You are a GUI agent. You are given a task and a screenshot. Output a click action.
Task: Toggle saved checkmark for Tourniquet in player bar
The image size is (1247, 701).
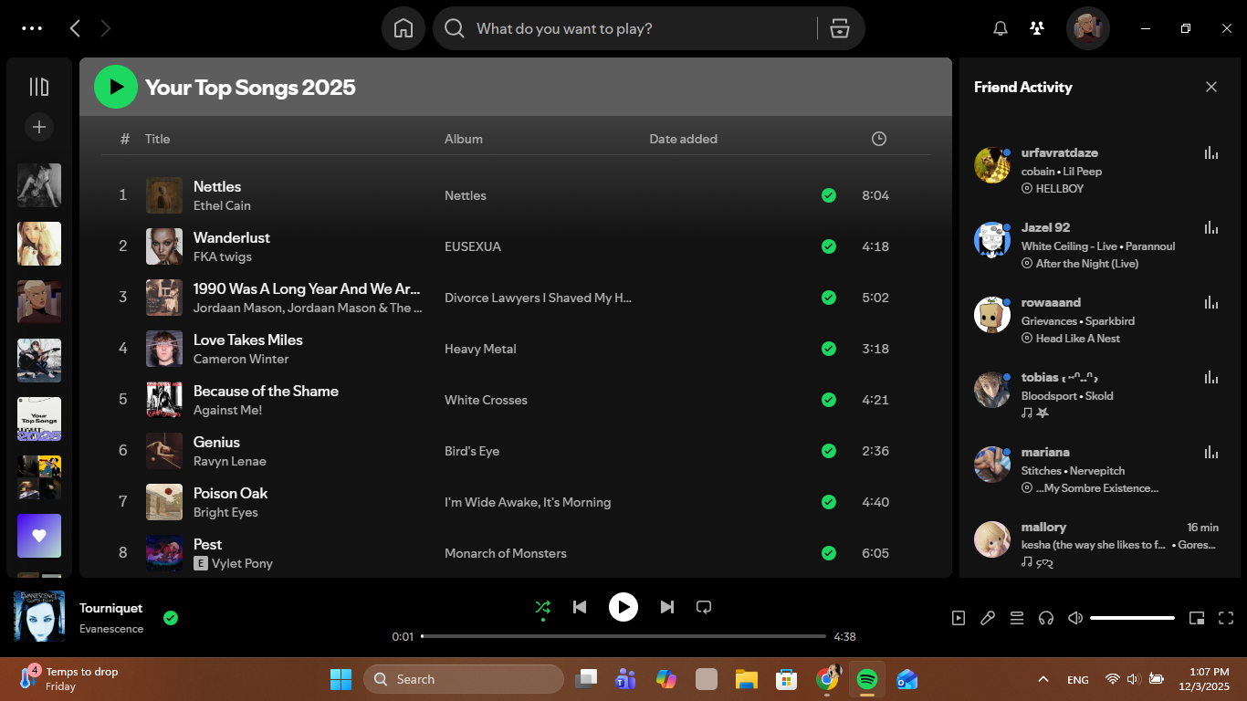[171, 618]
